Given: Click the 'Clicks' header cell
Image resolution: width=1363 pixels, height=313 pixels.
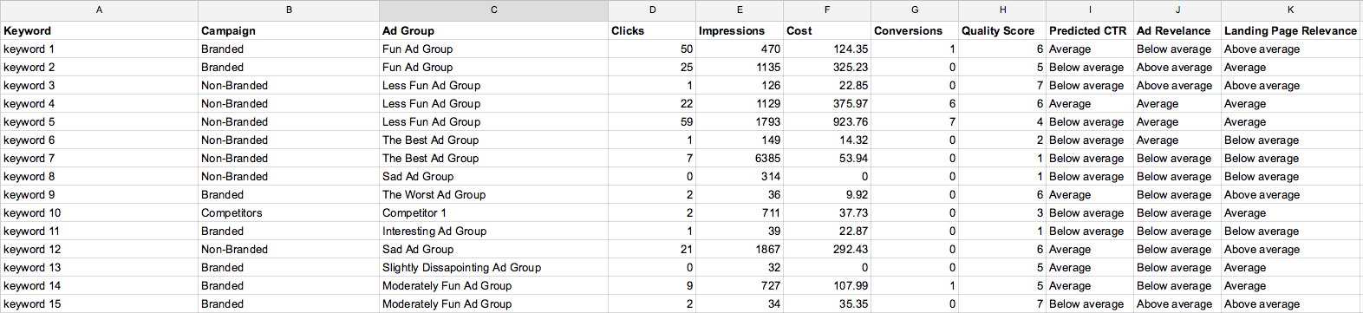Looking at the screenshot, I should (652, 30).
